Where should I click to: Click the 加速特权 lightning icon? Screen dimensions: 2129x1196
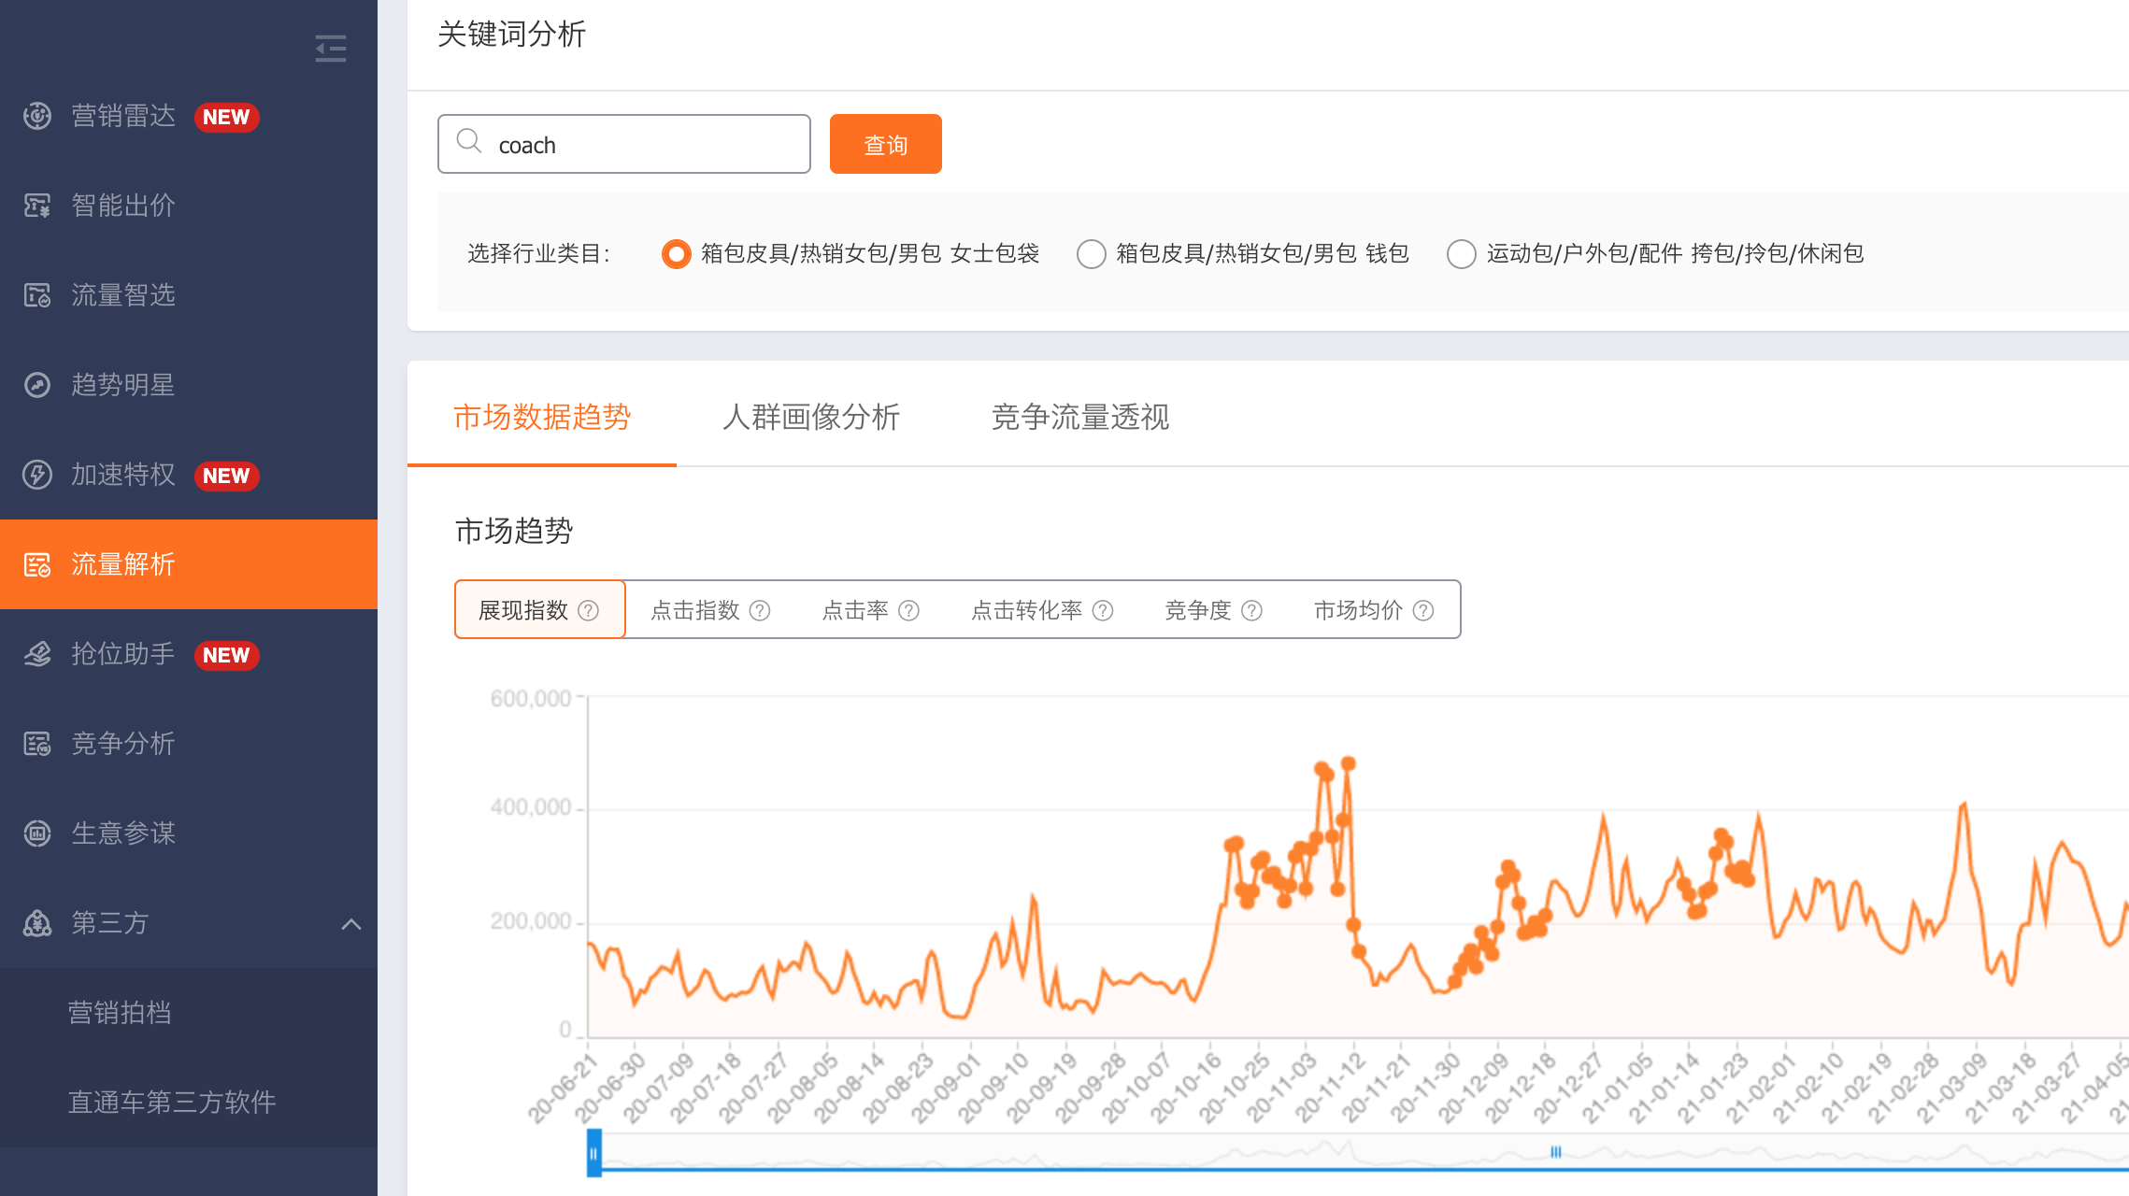point(37,475)
